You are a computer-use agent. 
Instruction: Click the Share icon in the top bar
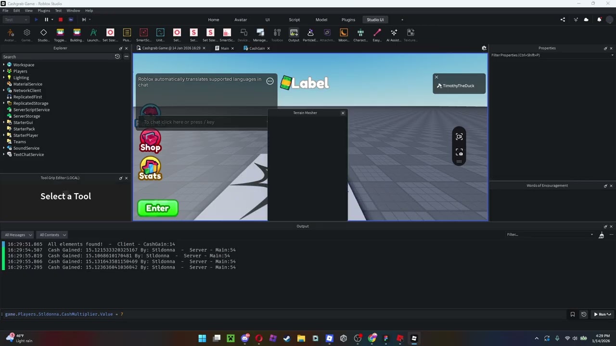point(563,20)
